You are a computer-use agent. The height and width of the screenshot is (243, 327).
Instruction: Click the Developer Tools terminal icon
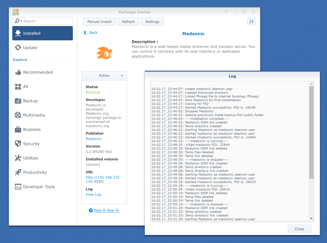point(18,187)
